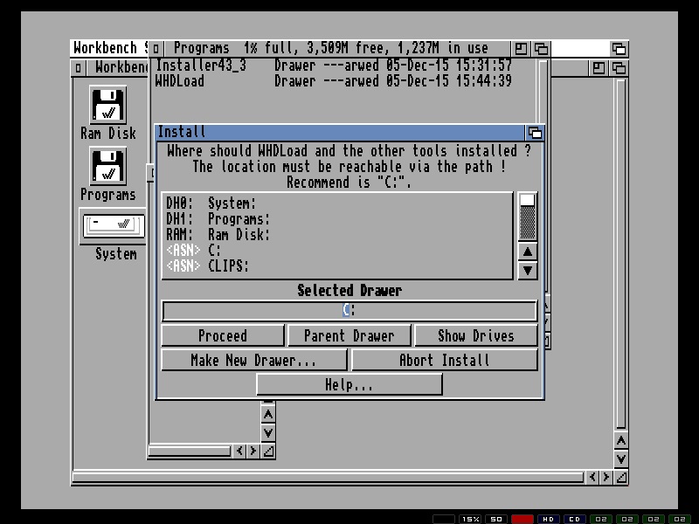
Task: Select the Programs disk icon
Action: coord(107,166)
